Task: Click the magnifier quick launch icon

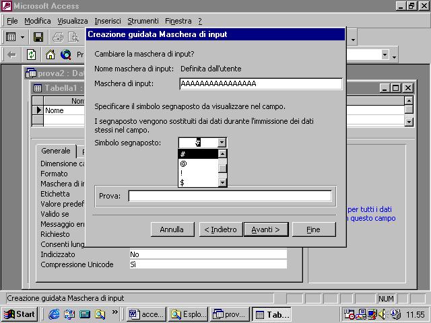Action: click(x=100, y=314)
